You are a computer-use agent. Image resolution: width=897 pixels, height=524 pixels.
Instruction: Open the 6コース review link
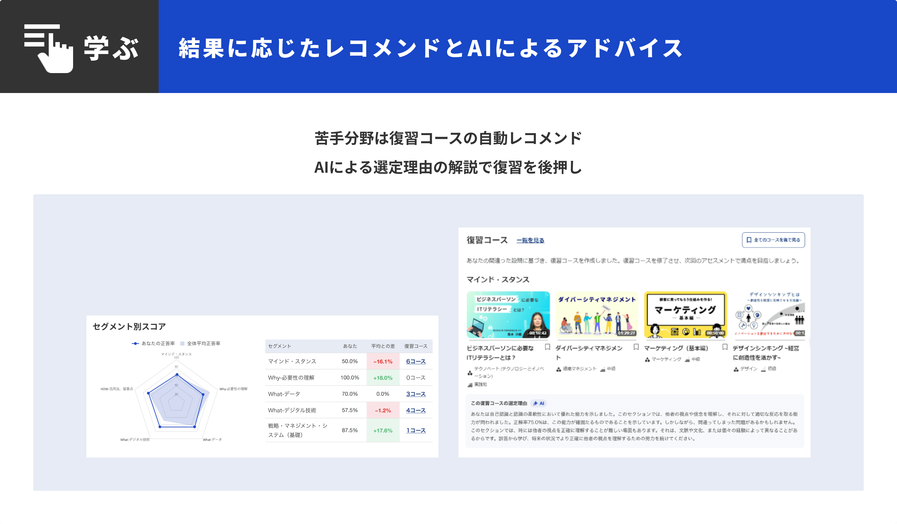point(416,361)
